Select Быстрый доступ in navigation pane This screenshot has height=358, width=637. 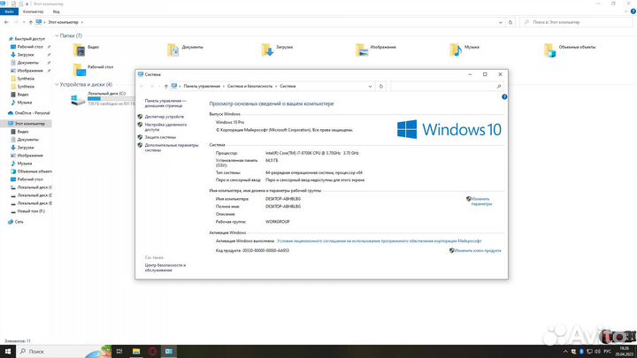30,39
